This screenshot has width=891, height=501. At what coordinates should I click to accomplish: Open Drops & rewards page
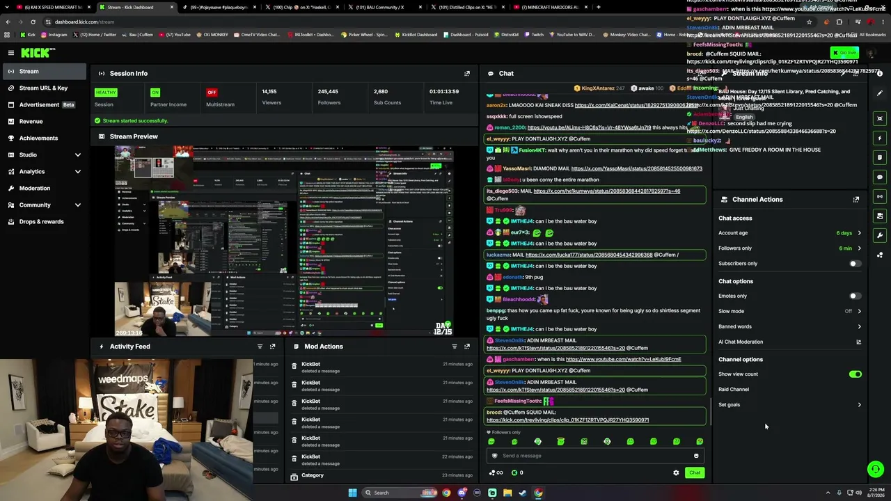43,221
